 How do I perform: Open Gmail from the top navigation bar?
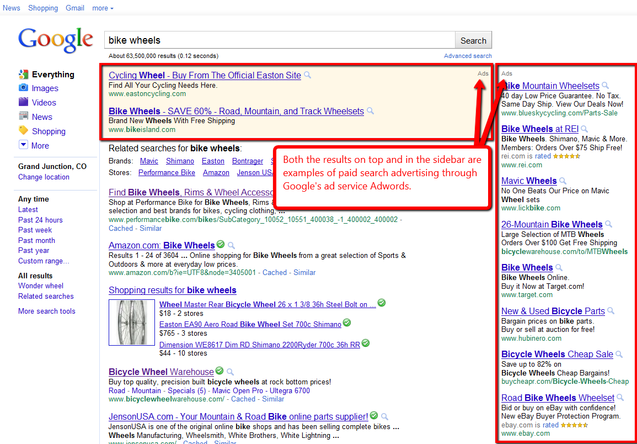tap(75, 8)
